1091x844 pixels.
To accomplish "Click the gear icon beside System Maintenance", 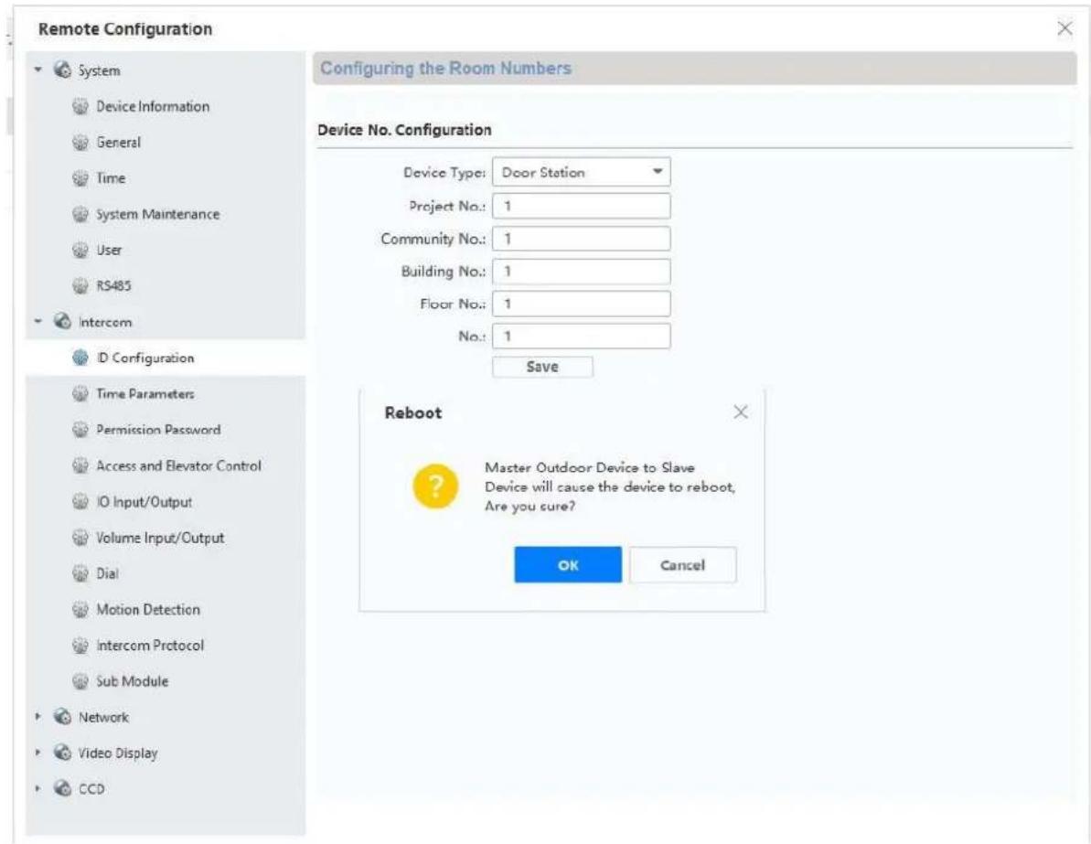I will coord(80,214).
